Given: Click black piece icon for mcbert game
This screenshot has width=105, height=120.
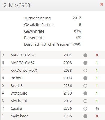Looking at the screenshot, I should pos(85,78).
